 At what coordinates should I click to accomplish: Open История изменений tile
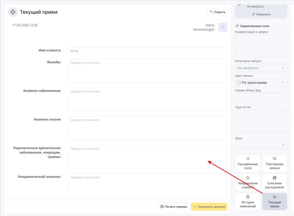pos(248,201)
